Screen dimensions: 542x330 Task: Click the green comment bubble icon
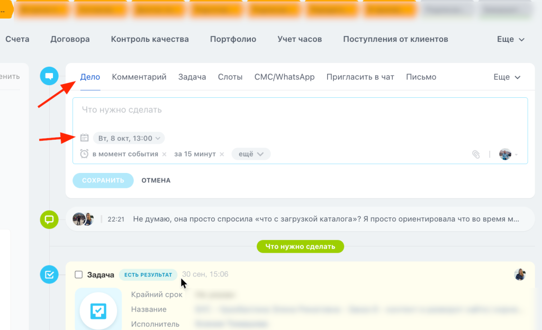click(x=49, y=219)
